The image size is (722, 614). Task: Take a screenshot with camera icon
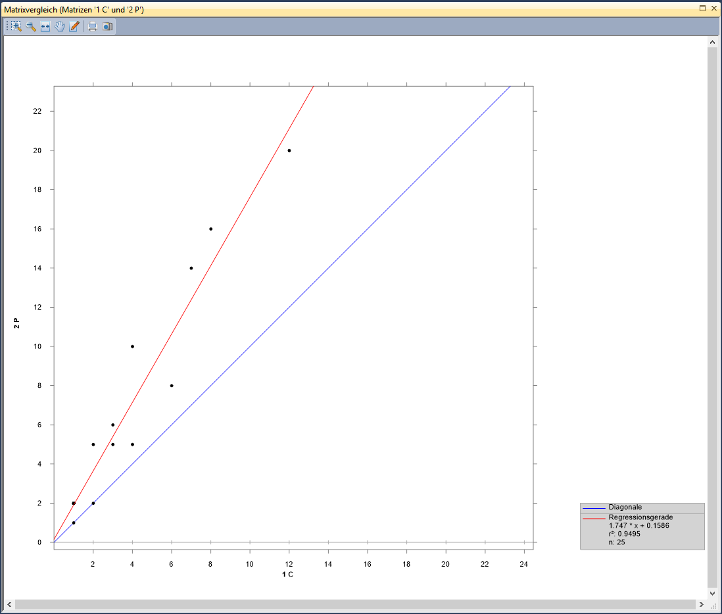(107, 26)
